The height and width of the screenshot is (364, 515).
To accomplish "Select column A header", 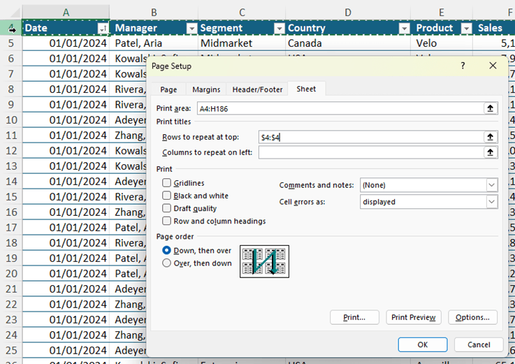I will [x=66, y=13].
